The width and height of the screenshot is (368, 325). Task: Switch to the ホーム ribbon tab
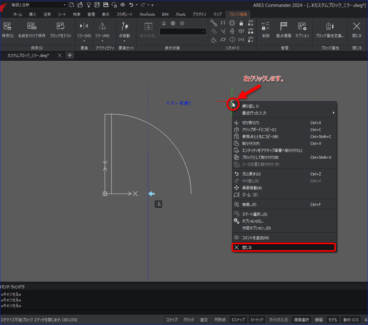click(x=18, y=14)
